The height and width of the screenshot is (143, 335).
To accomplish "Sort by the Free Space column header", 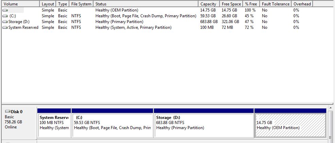I will (231, 4).
